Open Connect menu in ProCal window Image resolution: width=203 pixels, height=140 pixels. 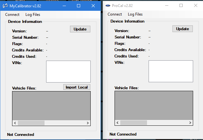point(115,14)
